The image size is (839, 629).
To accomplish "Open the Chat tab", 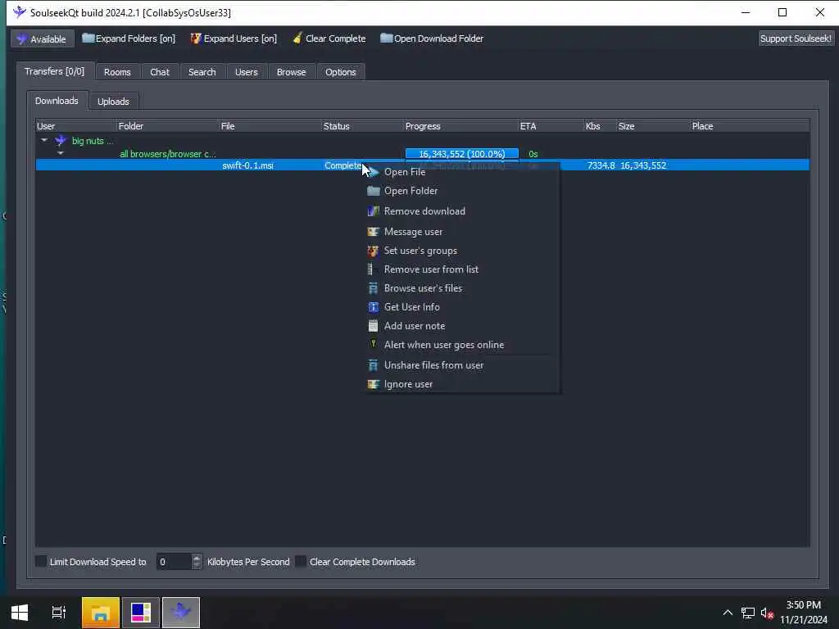I will coord(160,72).
